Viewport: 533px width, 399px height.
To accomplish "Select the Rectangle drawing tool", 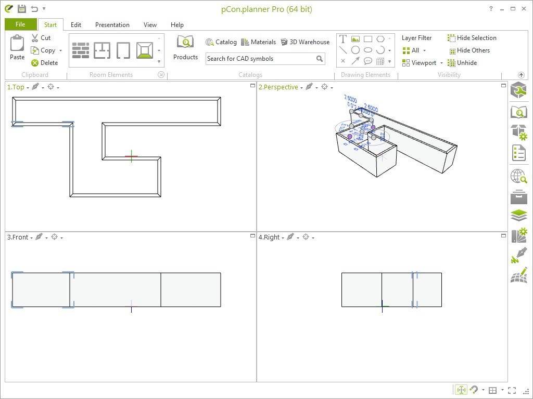I will point(368,39).
